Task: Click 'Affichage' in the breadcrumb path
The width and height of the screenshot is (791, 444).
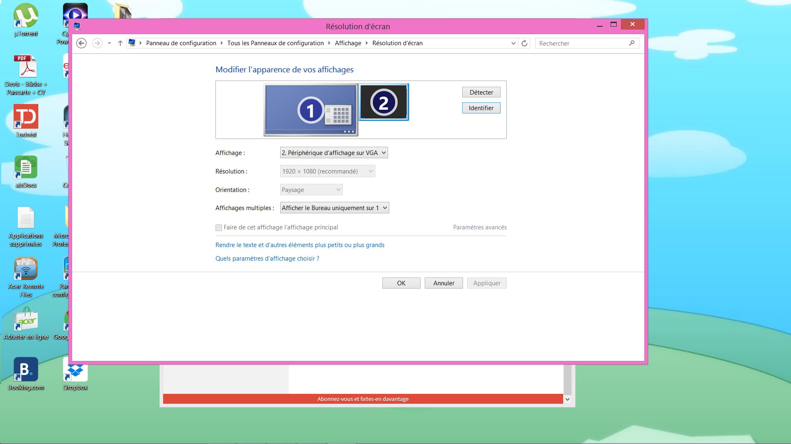Action: [348, 43]
